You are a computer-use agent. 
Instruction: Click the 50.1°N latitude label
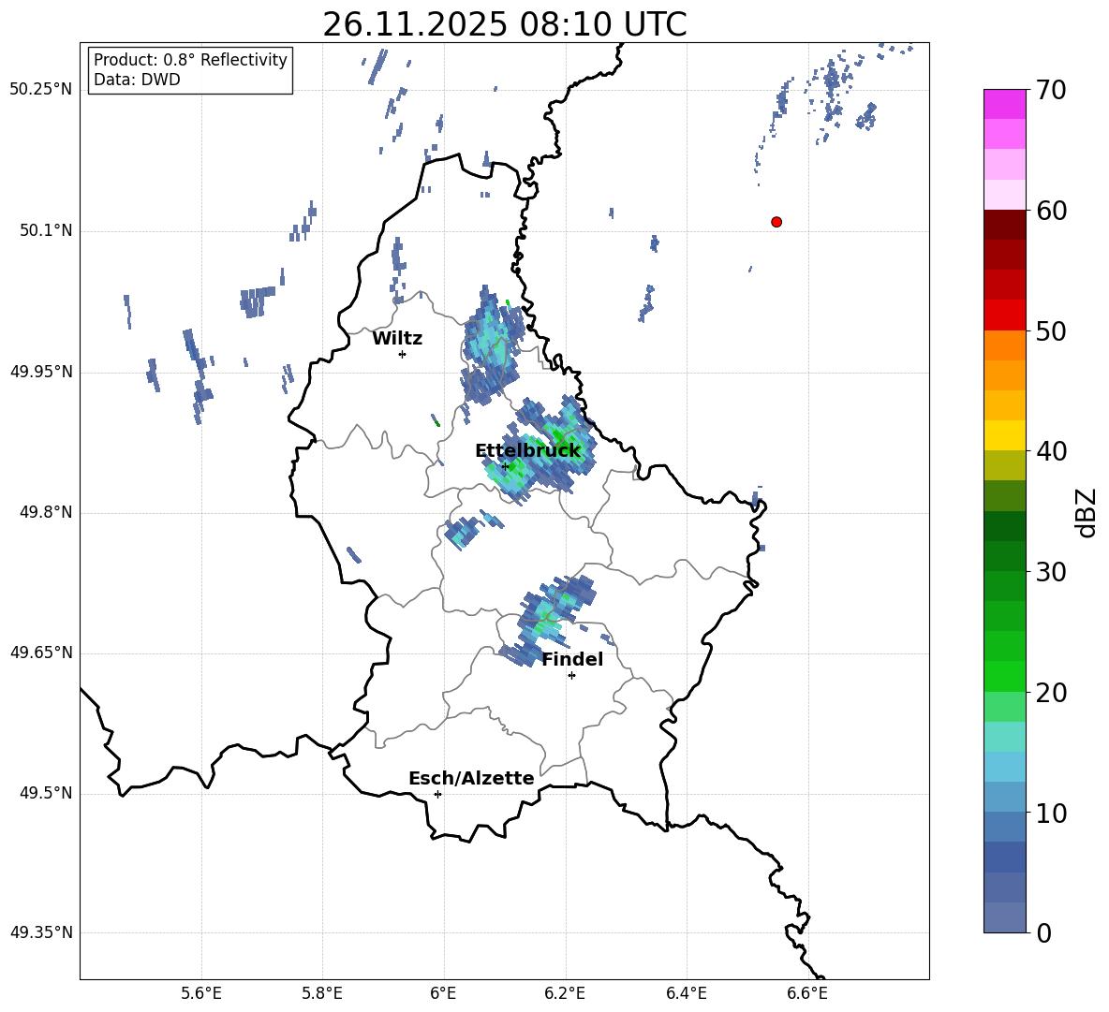tap(46, 231)
